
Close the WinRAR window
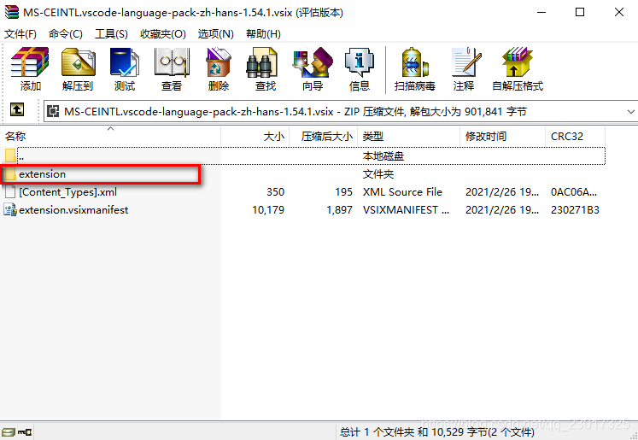pyautogui.click(x=619, y=12)
